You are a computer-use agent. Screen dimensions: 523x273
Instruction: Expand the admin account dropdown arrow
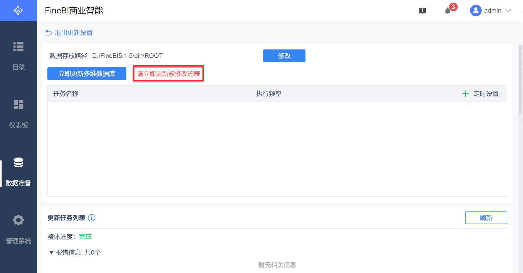(x=508, y=11)
